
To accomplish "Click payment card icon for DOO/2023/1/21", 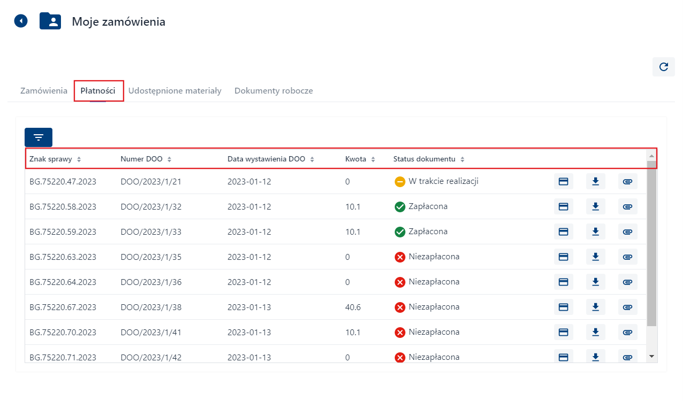I will [x=563, y=182].
